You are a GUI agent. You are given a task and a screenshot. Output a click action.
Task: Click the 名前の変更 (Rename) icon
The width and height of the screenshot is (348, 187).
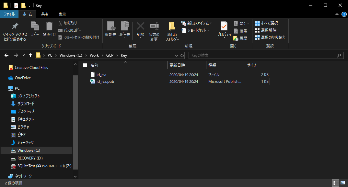tap(154, 29)
